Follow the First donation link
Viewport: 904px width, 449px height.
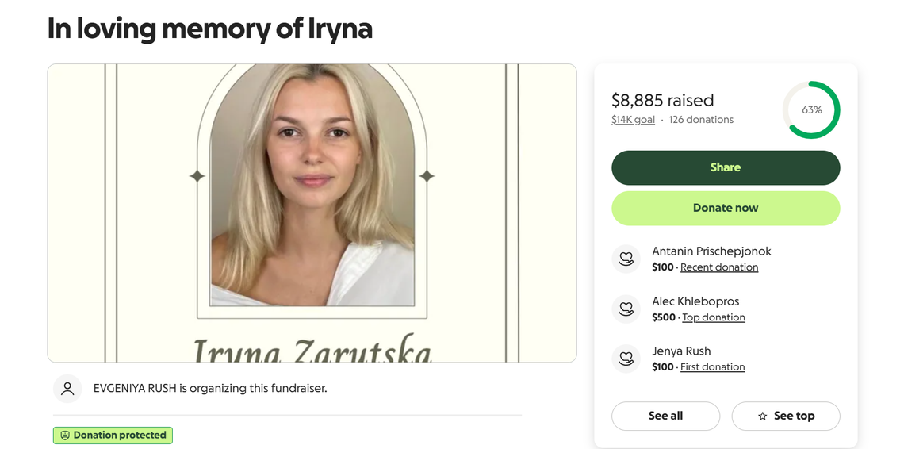712,367
